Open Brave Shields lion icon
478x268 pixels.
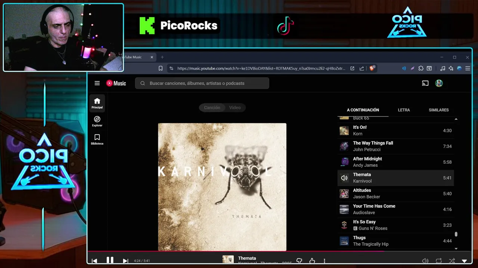click(x=372, y=68)
